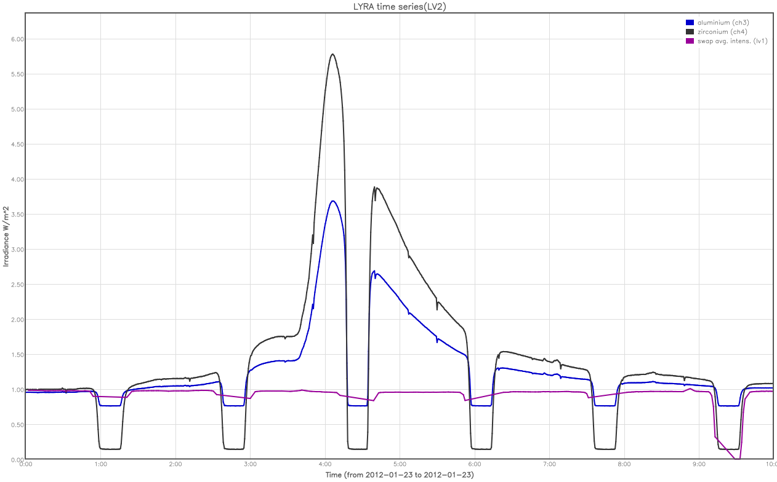Click the highest peak of aluminium curve
777x482 pixels.
point(332,201)
